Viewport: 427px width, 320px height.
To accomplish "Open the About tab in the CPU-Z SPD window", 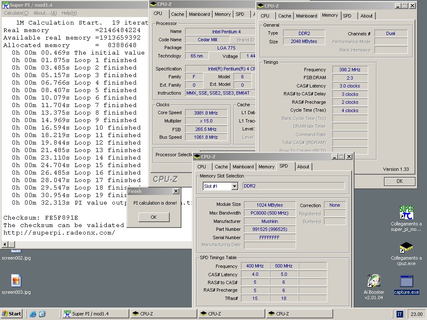I will tap(303, 167).
